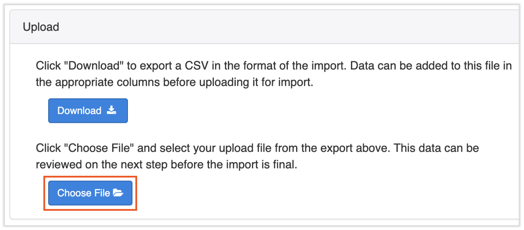Click the Download button

[88, 111]
